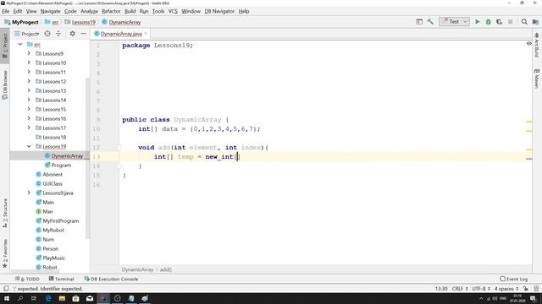Open File Explorer from taskbar
542x304 pixels.
pos(62,298)
